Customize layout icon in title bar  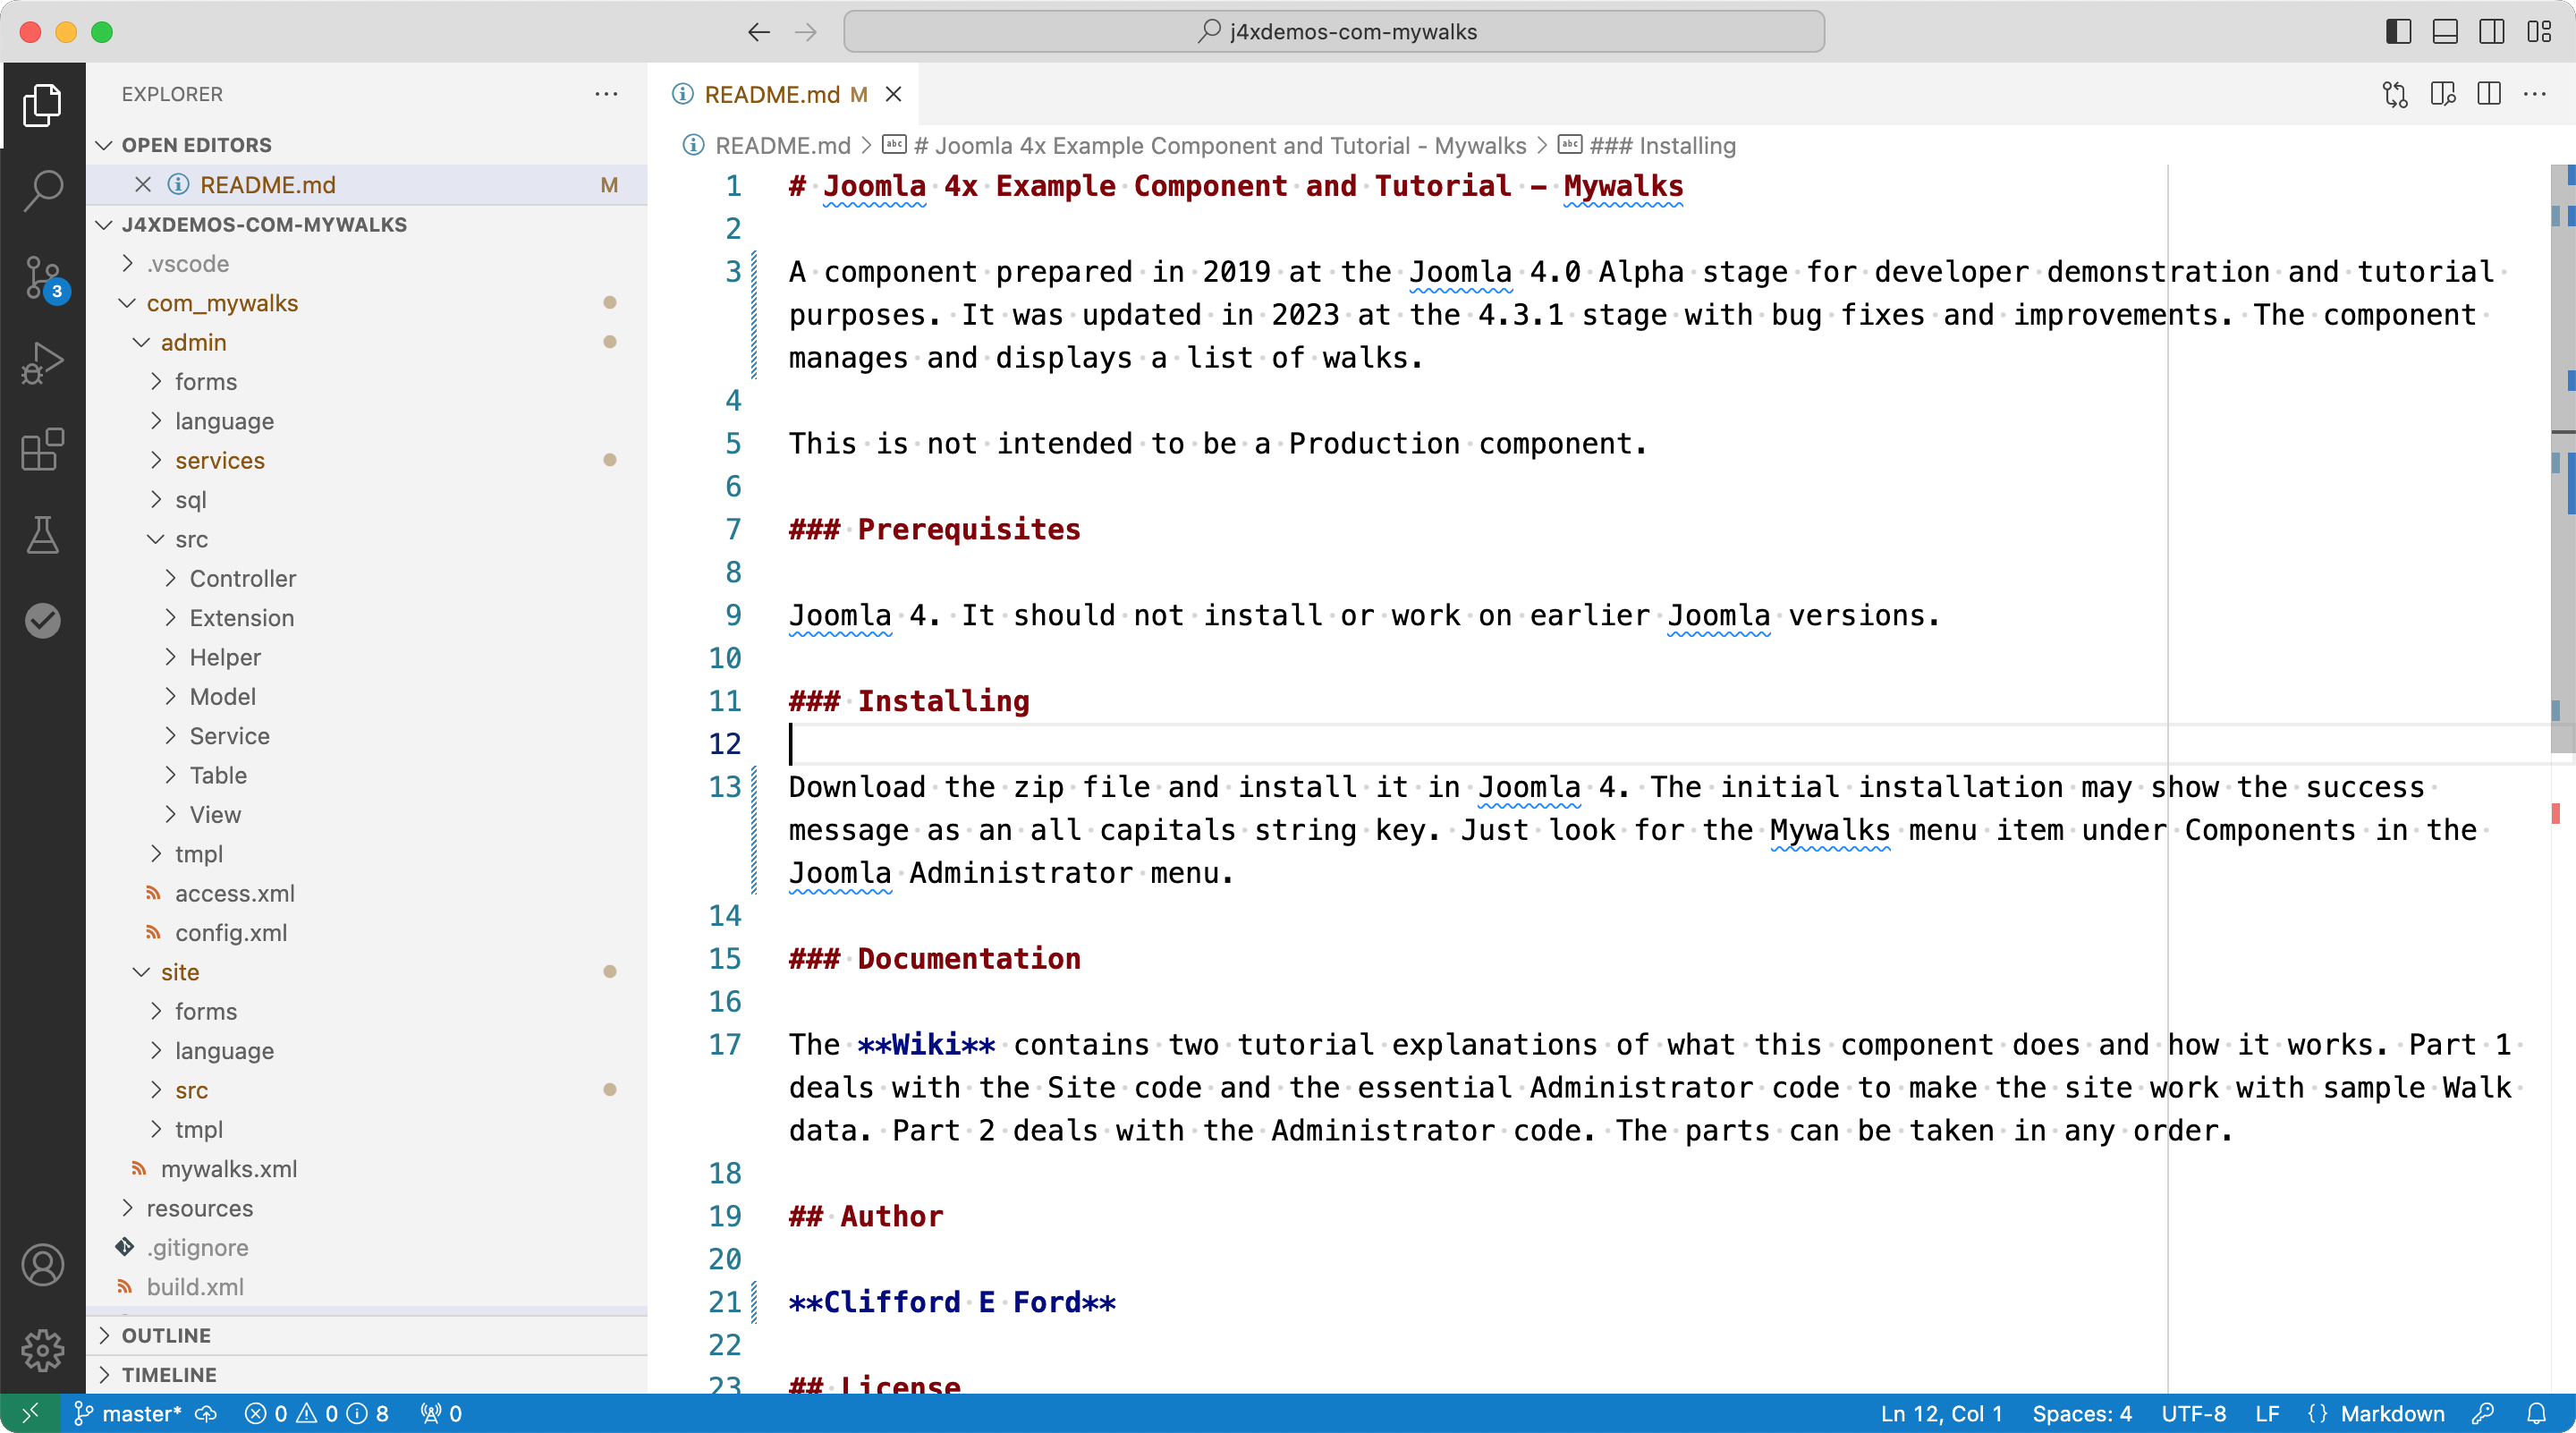(x=2539, y=32)
